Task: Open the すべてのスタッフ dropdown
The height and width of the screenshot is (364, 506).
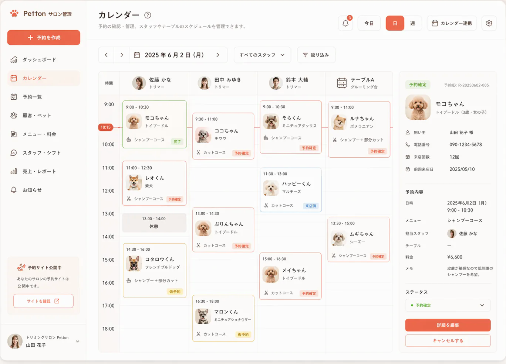Action: pos(262,55)
